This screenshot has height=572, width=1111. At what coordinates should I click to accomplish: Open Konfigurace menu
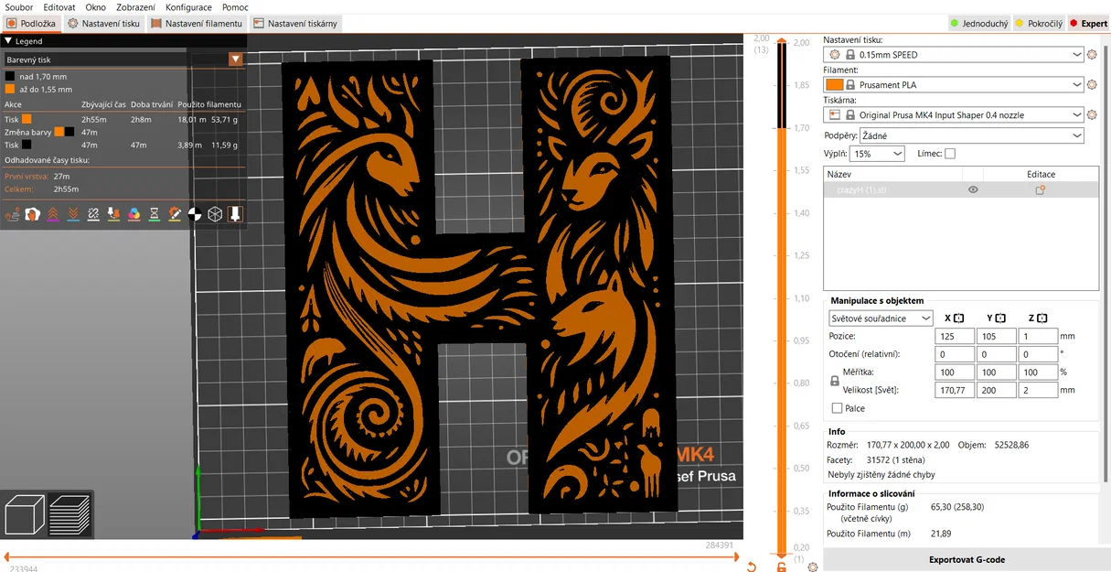coord(188,7)
